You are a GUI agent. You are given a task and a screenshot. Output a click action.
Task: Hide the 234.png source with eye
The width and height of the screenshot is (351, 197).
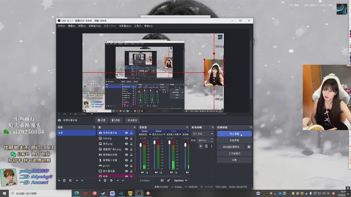[x=126, y=138]
